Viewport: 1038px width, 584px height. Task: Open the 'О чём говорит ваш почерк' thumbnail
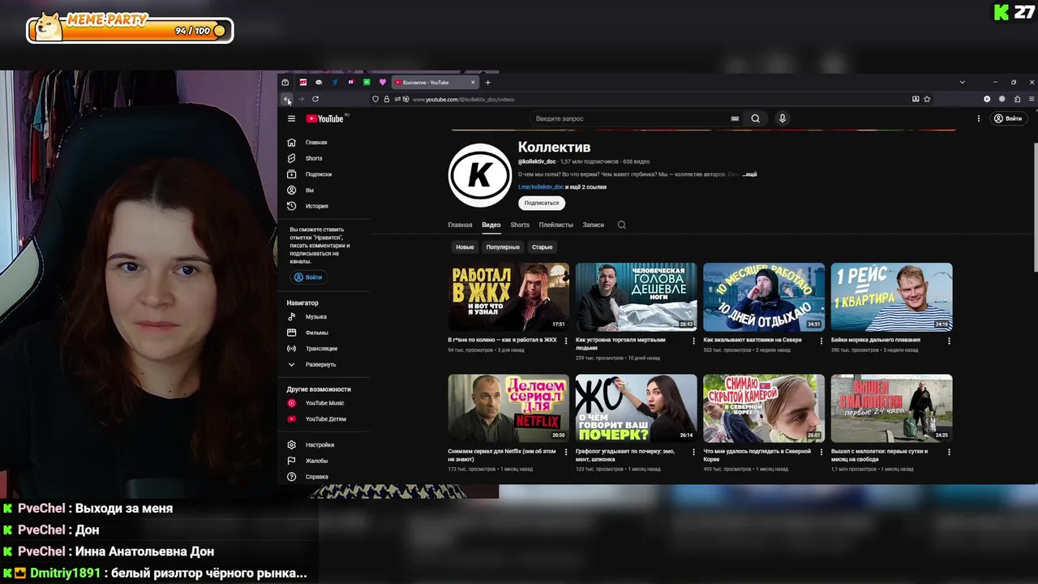[636, 408]
